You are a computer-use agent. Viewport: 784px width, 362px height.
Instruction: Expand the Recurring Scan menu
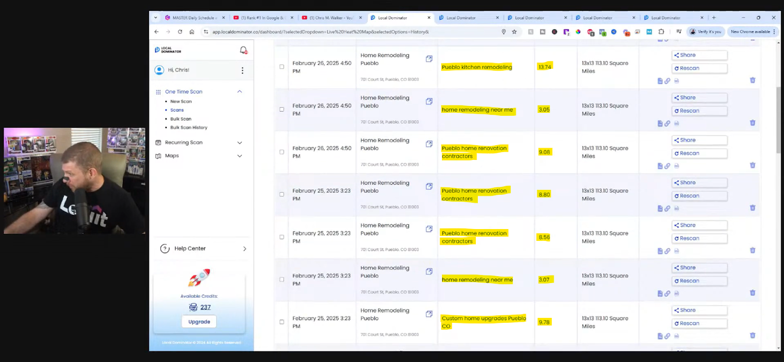(x=240, y=143)
